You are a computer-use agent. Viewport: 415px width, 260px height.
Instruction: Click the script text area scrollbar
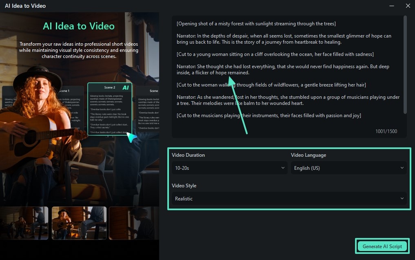(405, 65)
